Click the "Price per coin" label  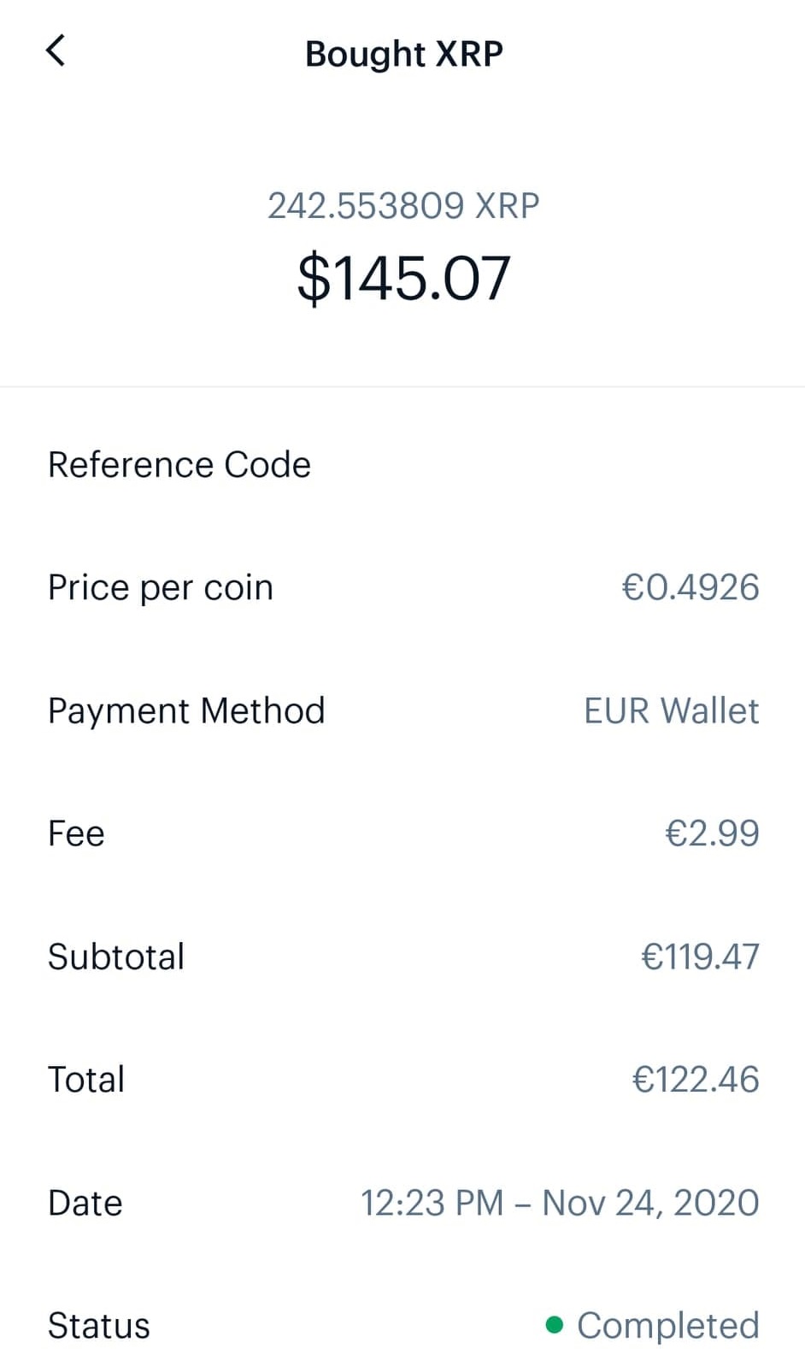point(161,588)
